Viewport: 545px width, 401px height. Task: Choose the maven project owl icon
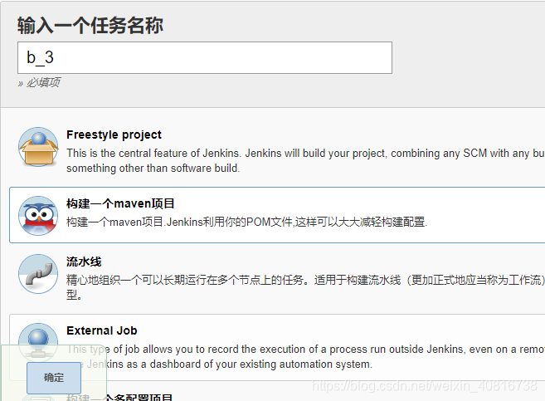[x=38, y=216]
